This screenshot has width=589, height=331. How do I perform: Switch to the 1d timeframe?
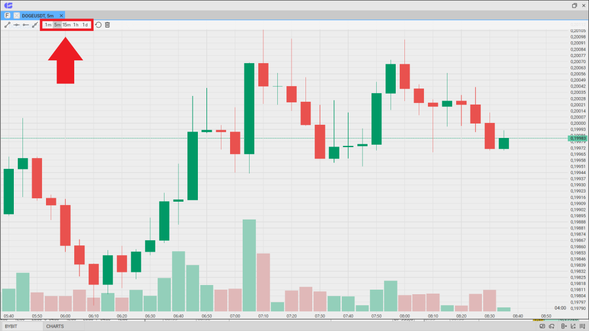tap(85, 25)
